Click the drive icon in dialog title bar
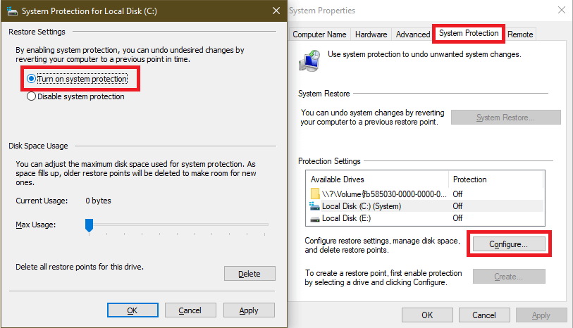The image size is (573, 328). point(12,11)
